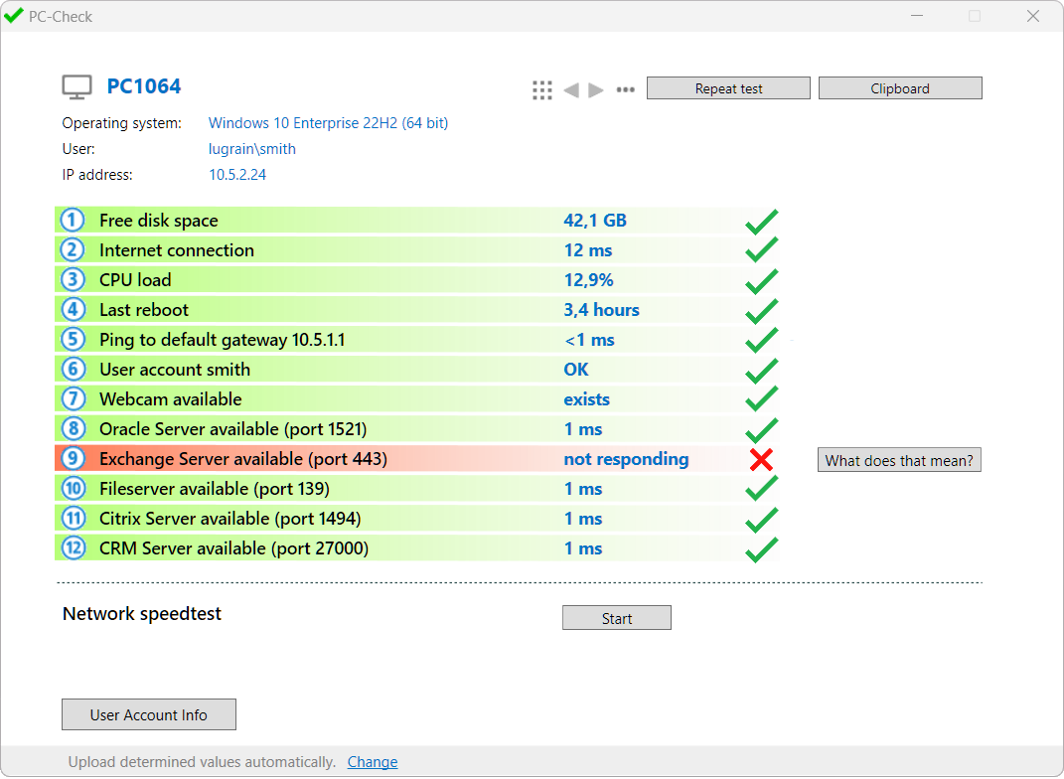Click the red X on Exchange Server row
Image resolution: width=1064 pixels, height=779 pixels.
761,460
